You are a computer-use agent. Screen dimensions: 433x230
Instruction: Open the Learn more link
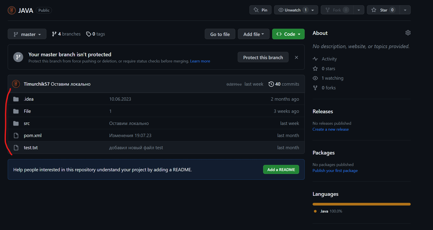[200, 61]
